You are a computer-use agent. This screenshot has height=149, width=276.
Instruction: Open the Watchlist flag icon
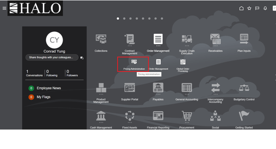257,8
